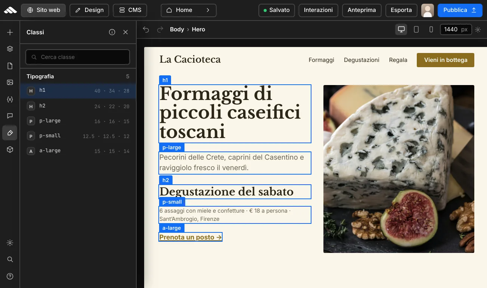Switch to the Design tab
Viewport: 487px width, 288px height.
[x=89, y=10]
